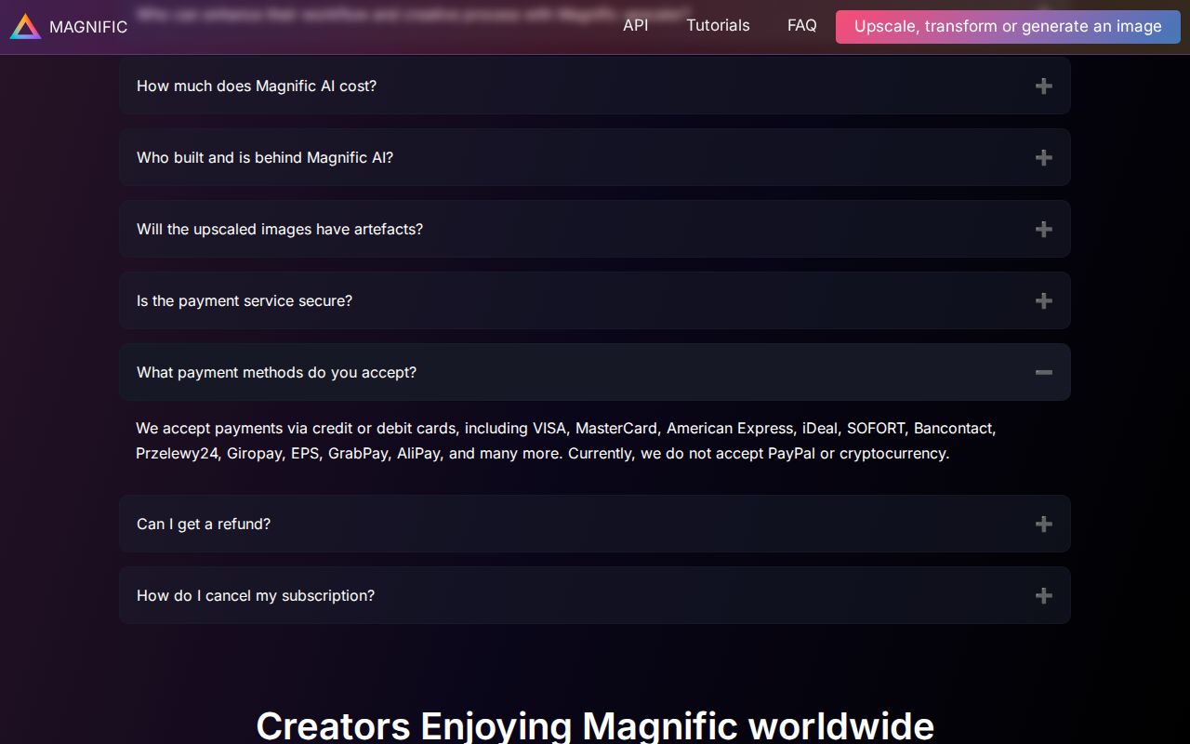This screenshot has width=1190, height=744.
Task: Click plus icon next to Who built Magnific AI
Action: pos(1043,157)
